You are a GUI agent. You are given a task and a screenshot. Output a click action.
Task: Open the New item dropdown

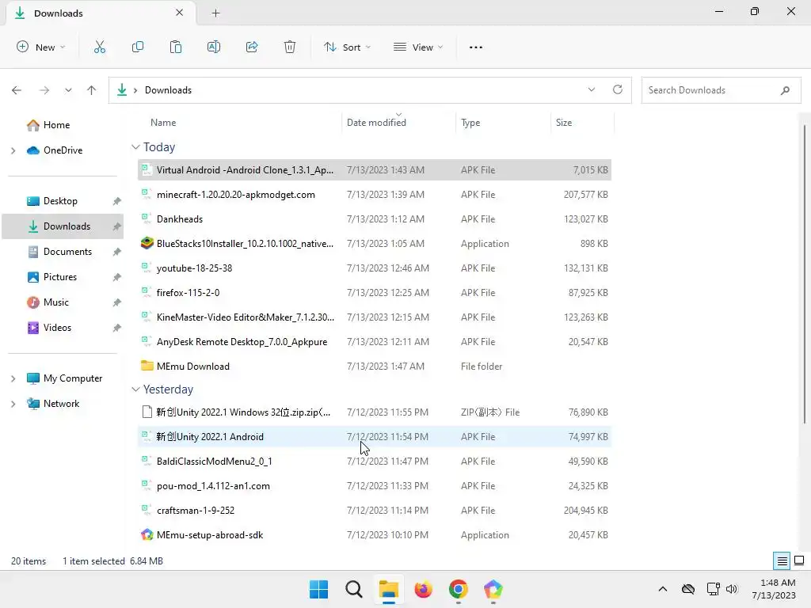click(x=41, y=47)
